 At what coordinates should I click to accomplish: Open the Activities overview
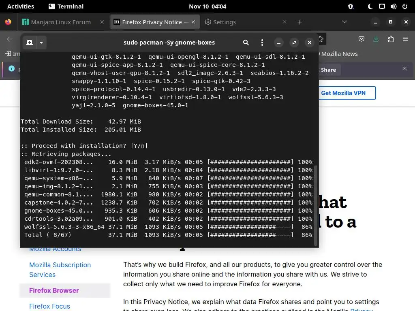tap(21, 6)
